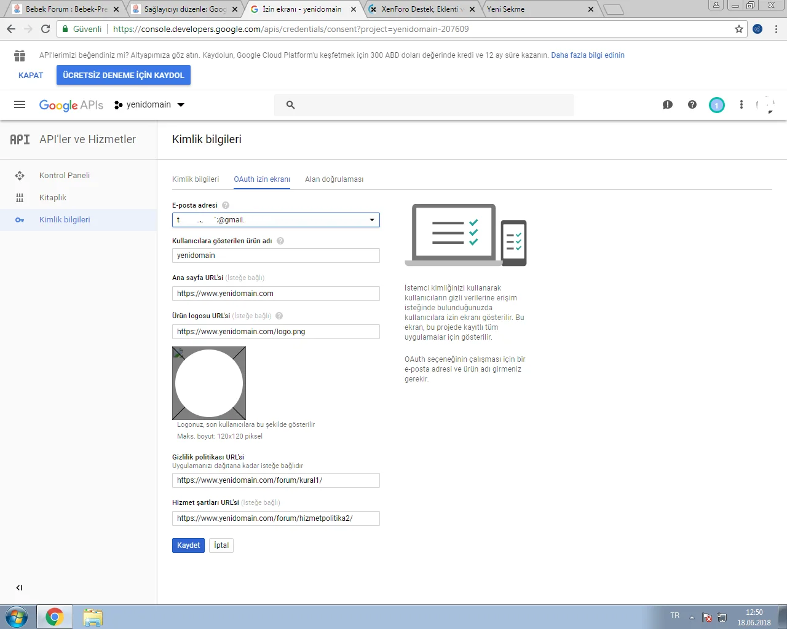This screenshot has width=787, height=629.
Task: Click the account avatar in the top bar
Action: 716,104
